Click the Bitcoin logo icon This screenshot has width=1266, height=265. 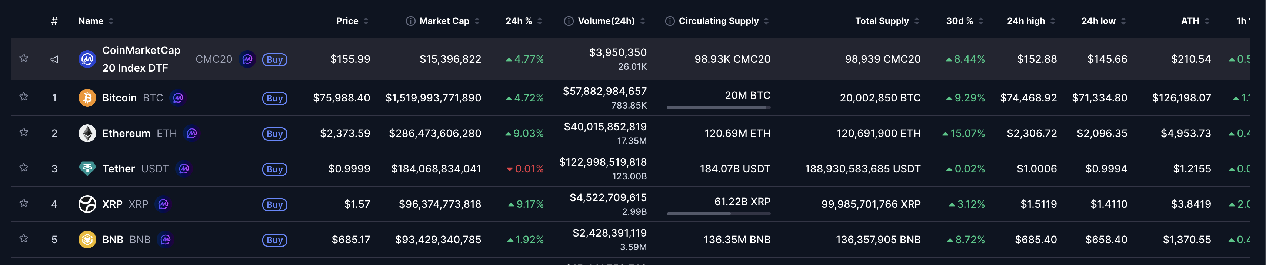[87, 98]
